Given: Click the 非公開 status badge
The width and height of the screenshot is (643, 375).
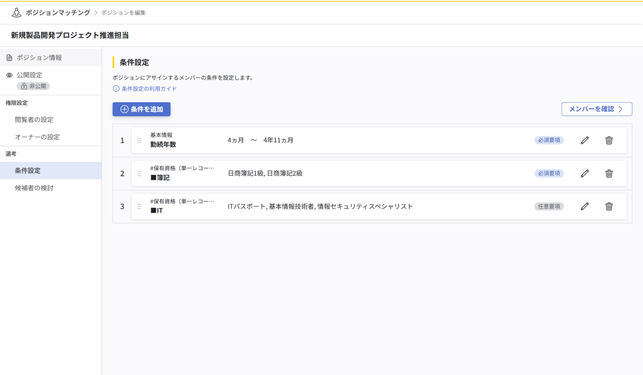Looking at the screenshot, I should 33,86.
